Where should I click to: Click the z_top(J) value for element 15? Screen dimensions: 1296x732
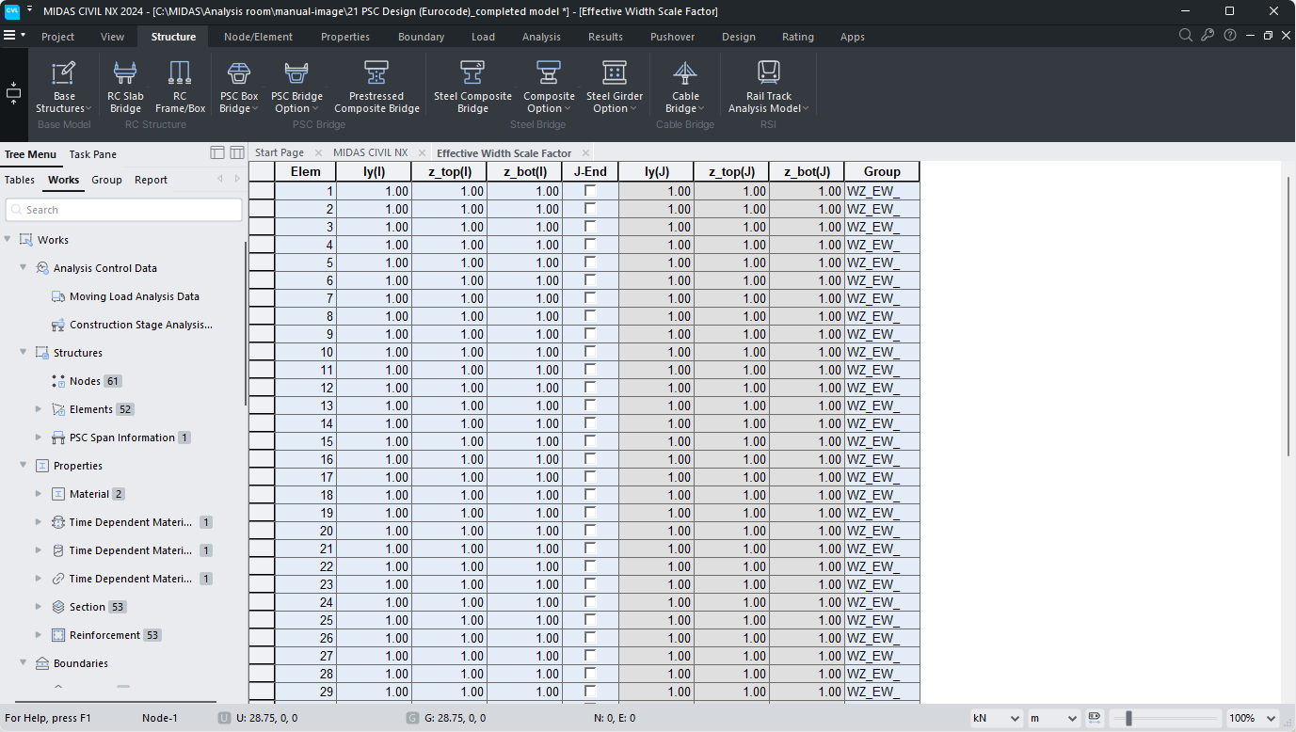point(731,441)
